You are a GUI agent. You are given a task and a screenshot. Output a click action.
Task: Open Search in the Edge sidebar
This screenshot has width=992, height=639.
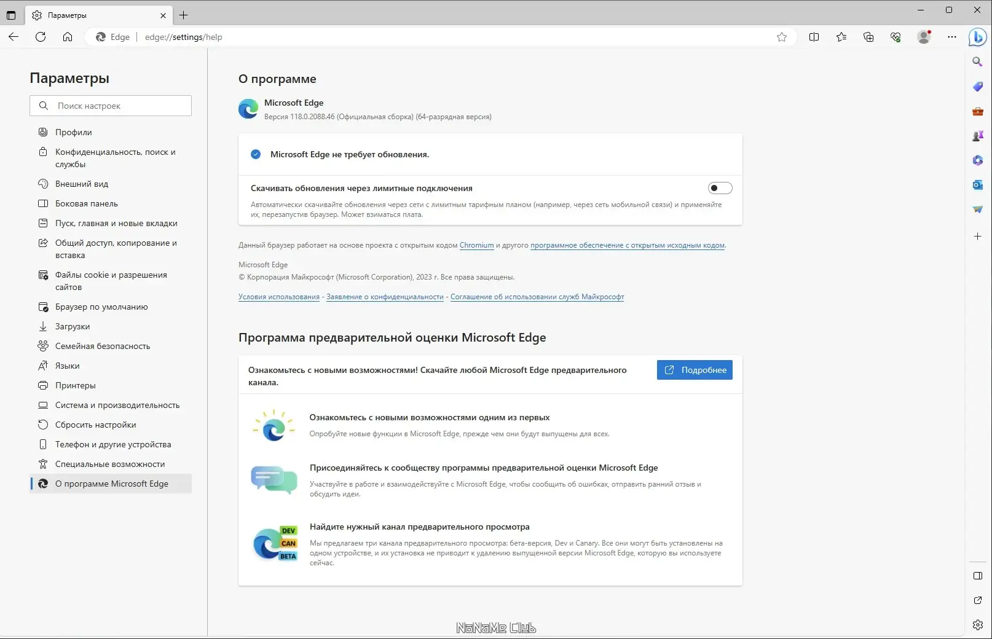point(978,61)
